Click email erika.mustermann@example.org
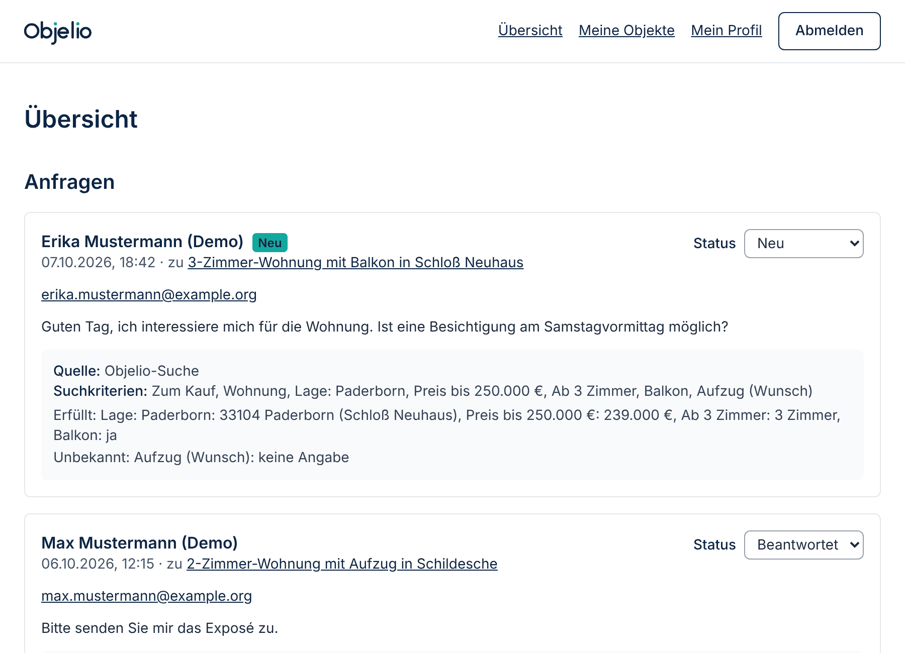The image size is (905, 653). pyautogui.click(x=149, y=295)
